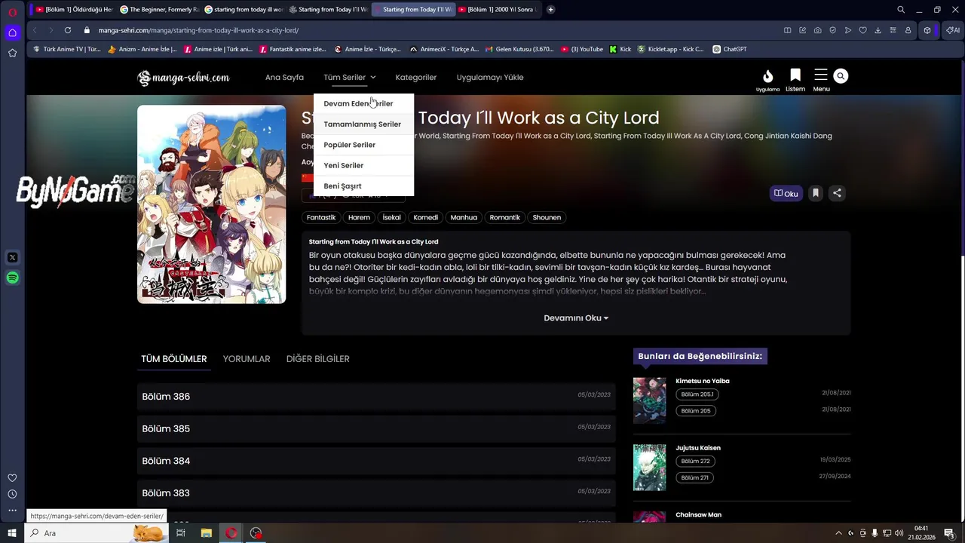This screenshot has width=965, height=543.
Task: Open Spotify in Opera sidebar
Action: [12, 278]
